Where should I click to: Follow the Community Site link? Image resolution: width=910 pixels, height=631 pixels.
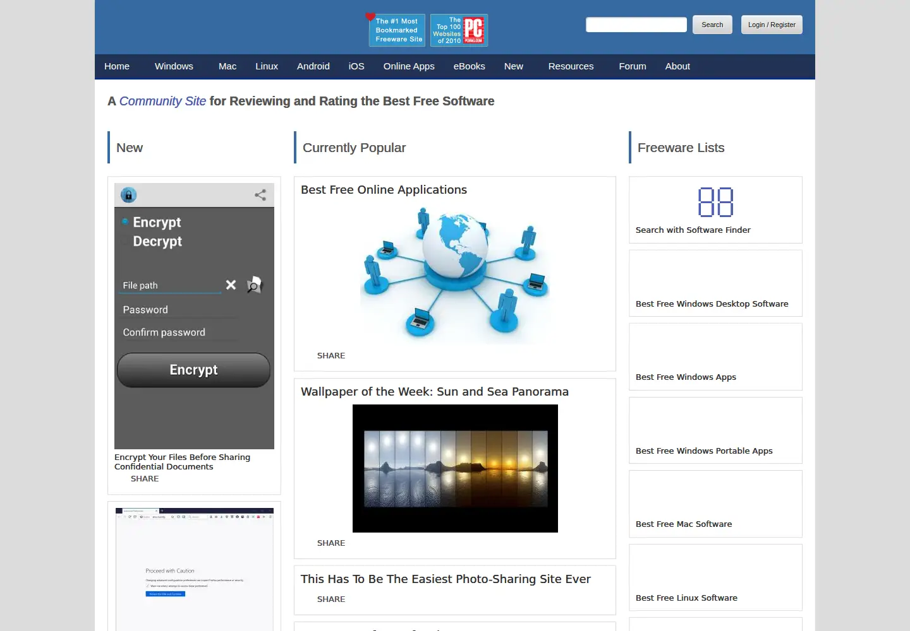(x=162, y=101)
